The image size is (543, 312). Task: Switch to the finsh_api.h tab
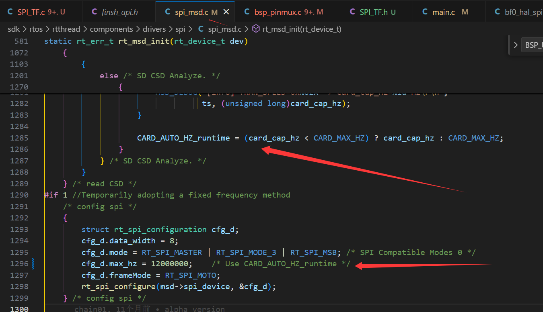120,12
